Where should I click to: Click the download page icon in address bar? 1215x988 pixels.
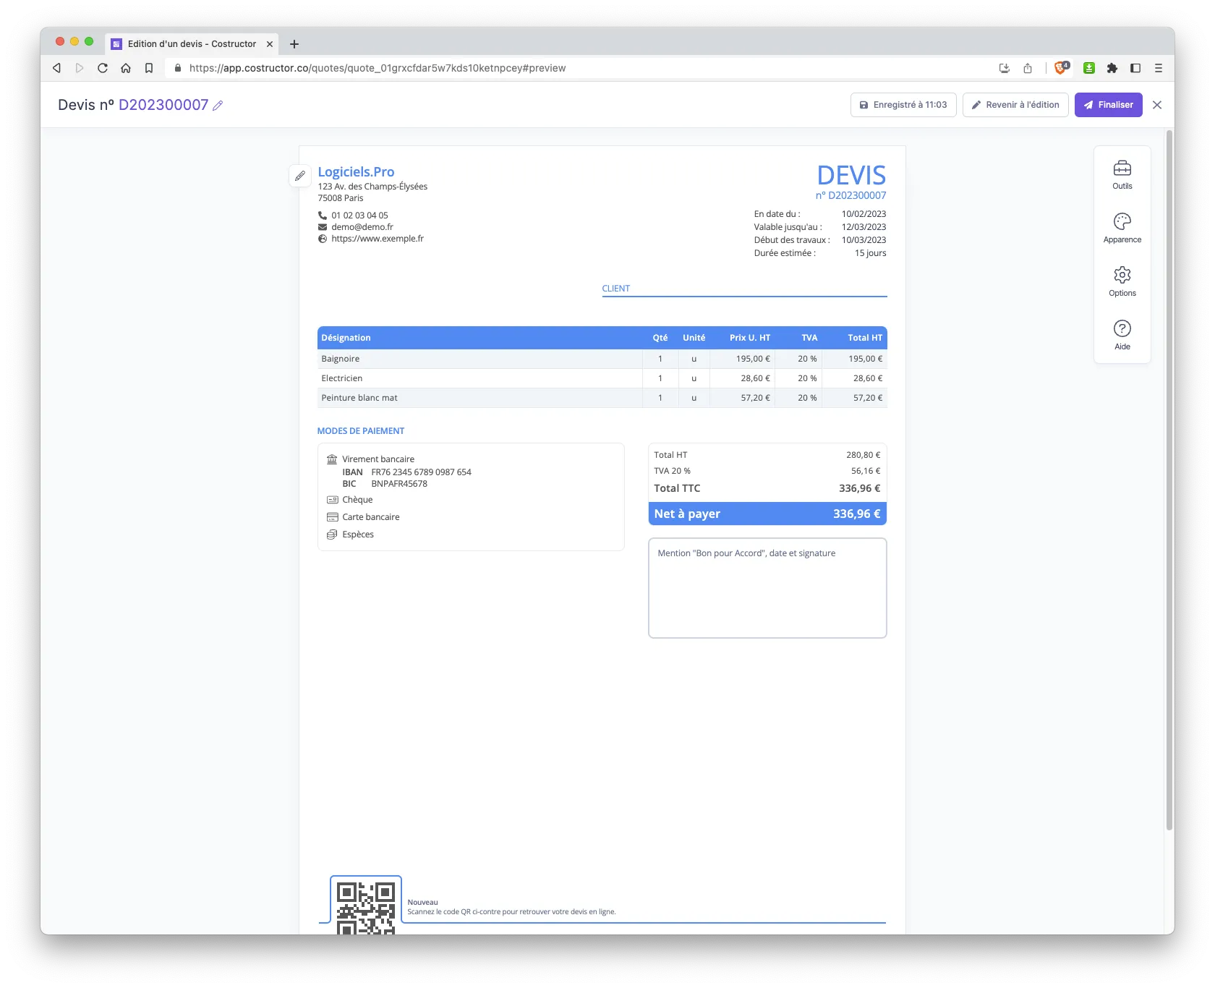click(1004, 68)
